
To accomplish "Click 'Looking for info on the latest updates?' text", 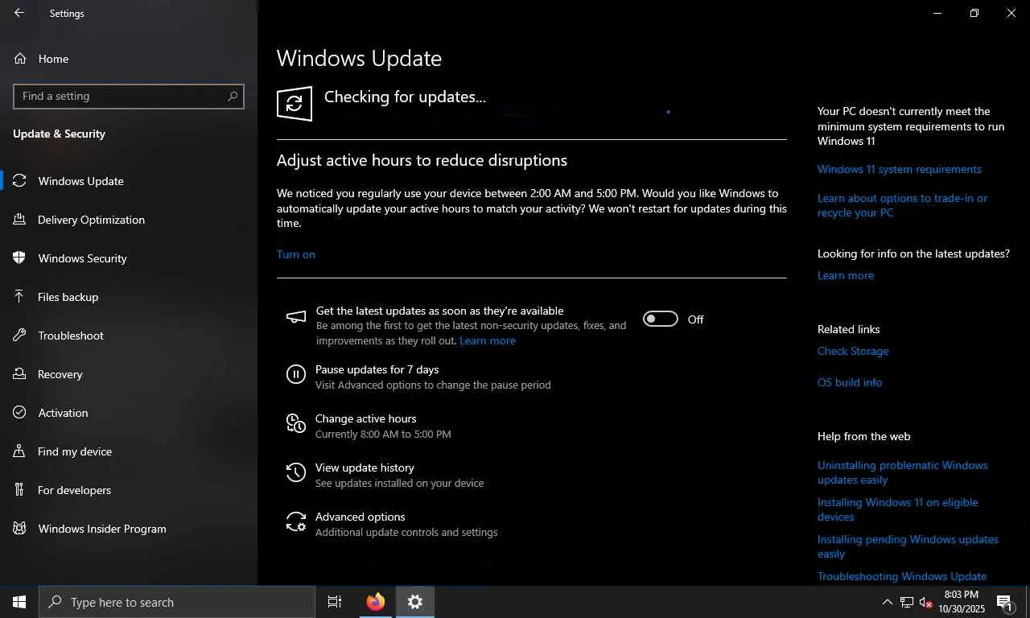I will 913,253.
